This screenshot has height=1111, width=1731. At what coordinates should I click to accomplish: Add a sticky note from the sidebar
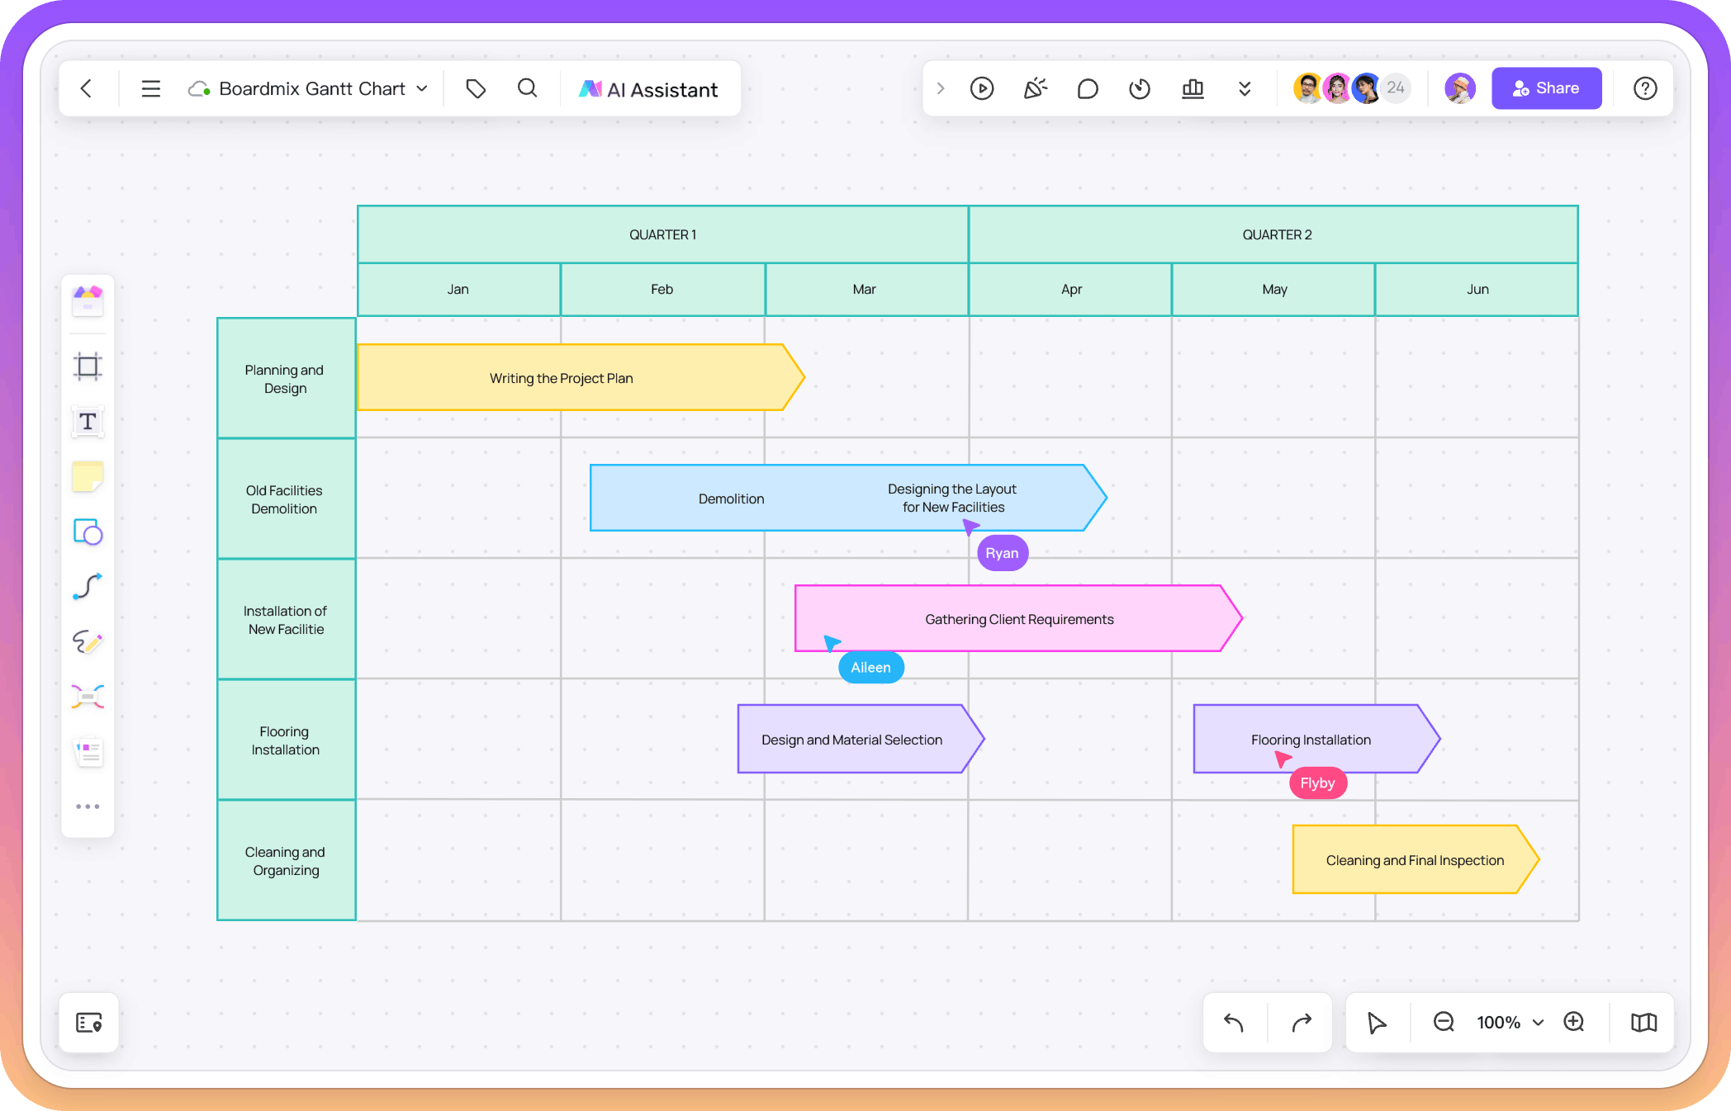87,476
